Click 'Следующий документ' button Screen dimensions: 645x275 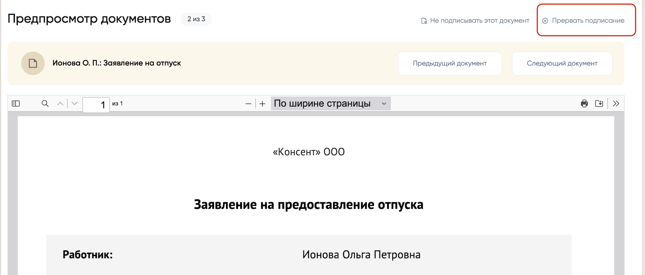point(562,63)
